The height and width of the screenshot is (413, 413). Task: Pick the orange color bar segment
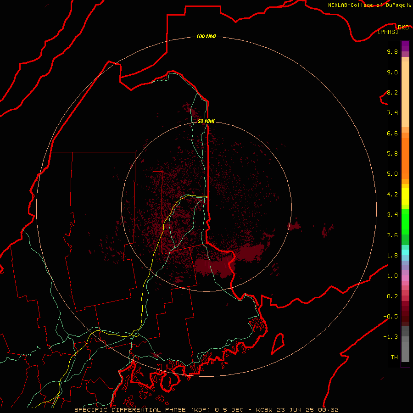point(405,159)
